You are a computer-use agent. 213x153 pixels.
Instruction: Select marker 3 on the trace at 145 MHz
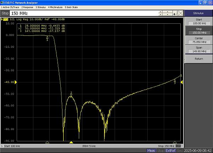[x=175, y=81]
